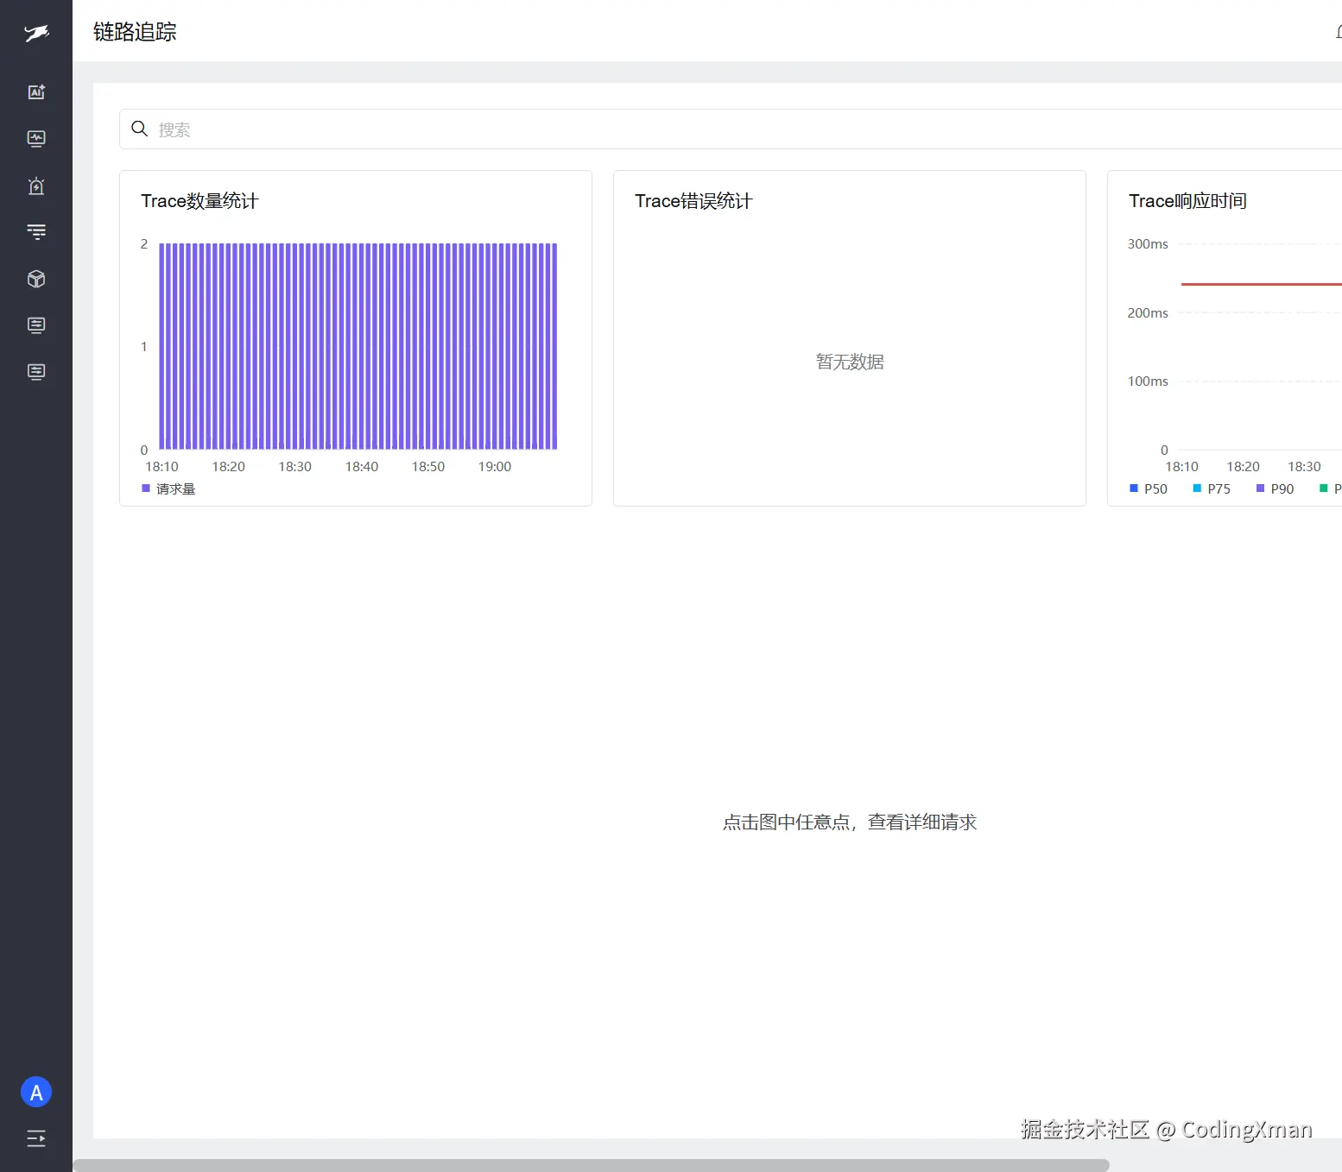Open the first sliders-monitor settings icon
1342x1172 pixels.
click(36, 325)
